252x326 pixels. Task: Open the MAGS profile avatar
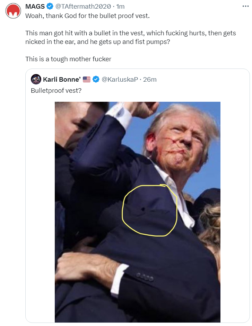[13, 11]
